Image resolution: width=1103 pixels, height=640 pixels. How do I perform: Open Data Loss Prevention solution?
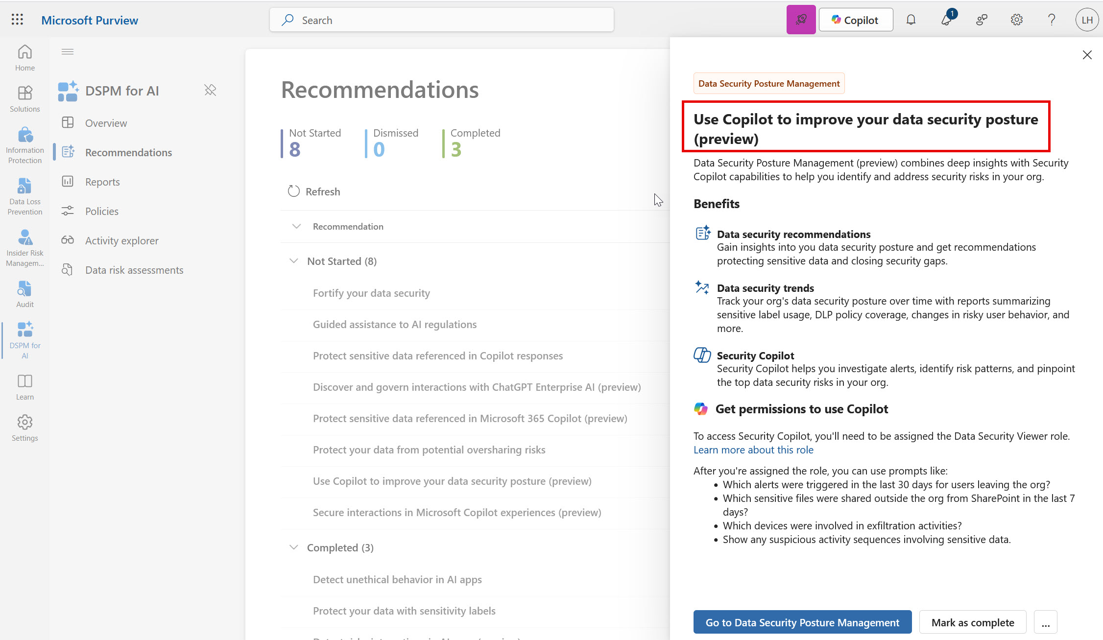pos(25,197)
